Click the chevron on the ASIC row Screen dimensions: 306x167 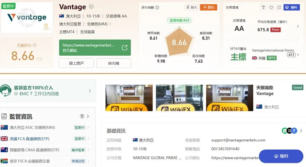(88, 127)
